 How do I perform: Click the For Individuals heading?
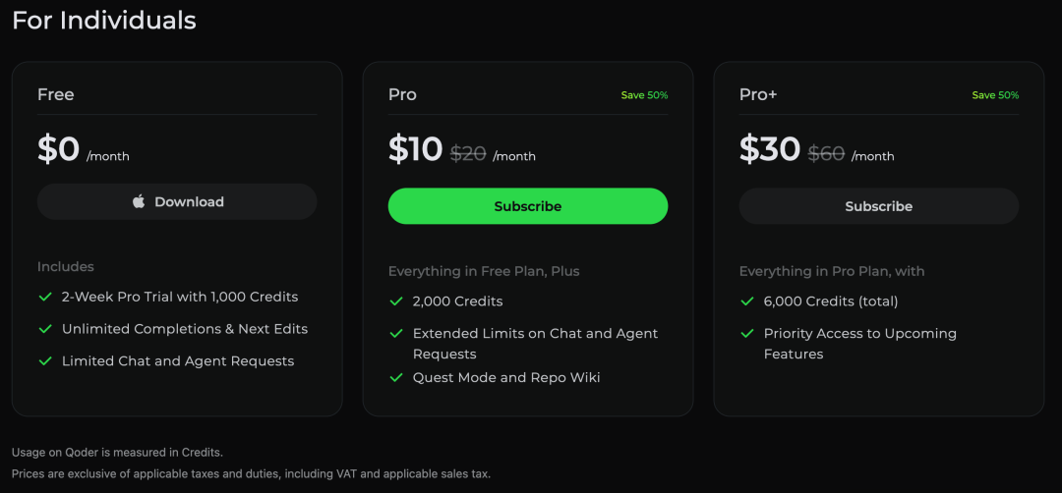point(104,21)
